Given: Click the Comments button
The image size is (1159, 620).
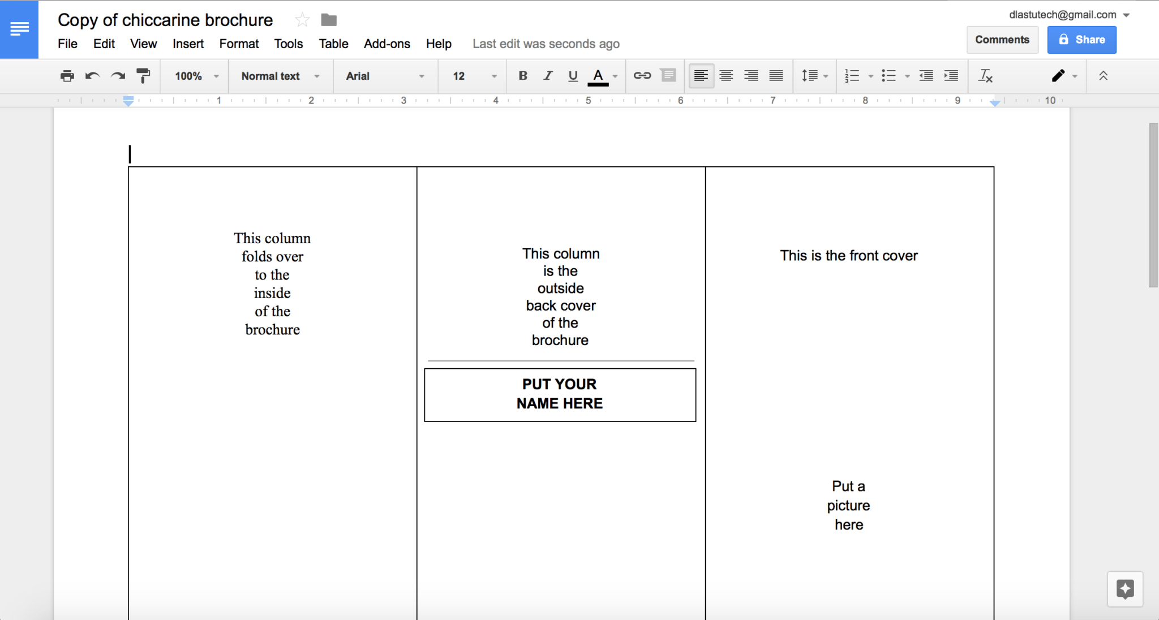Looking at the screenshot, I should click(1002, 40).
